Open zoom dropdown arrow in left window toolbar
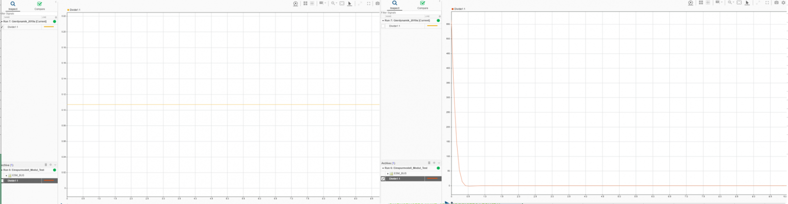Screen dimensions: 788x204 (x=337, y=3)
